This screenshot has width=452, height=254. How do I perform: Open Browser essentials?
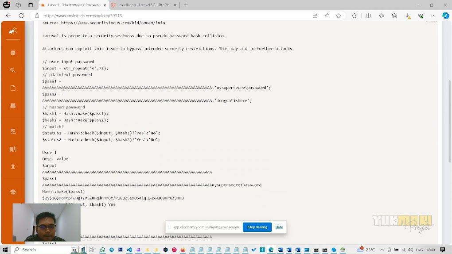(x=421, y=15)
